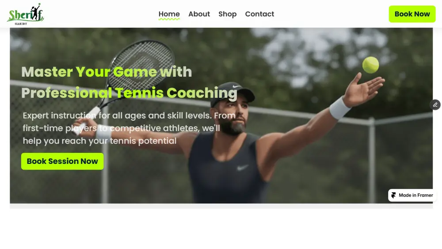Click the tennis player silhouette in logo

tap(35, 12)
